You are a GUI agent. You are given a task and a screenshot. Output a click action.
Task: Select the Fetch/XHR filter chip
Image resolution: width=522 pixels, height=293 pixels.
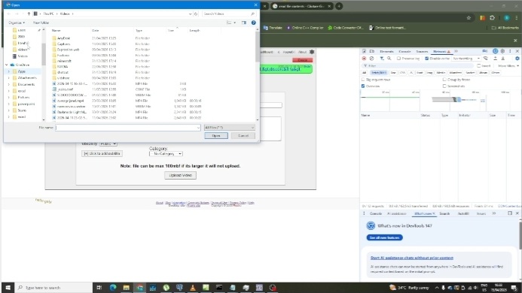(x=379, y=72)
